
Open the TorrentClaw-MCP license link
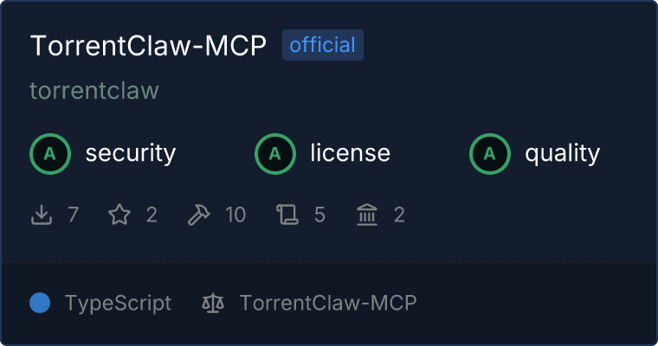328,303
